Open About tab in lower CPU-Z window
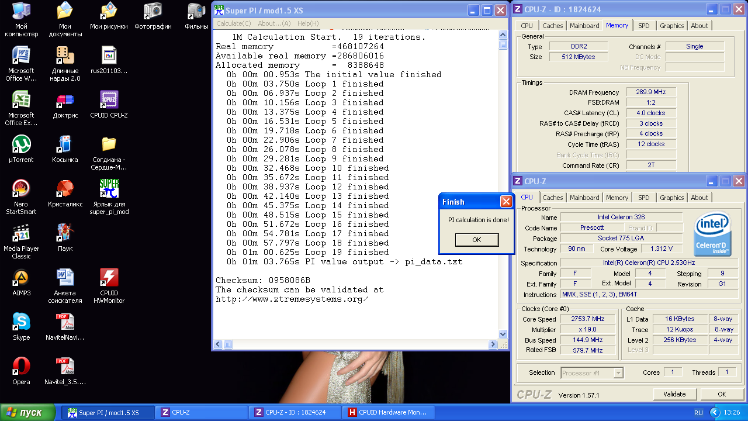The height and width of the screenshot is (421, 748). tap(699, 198)
